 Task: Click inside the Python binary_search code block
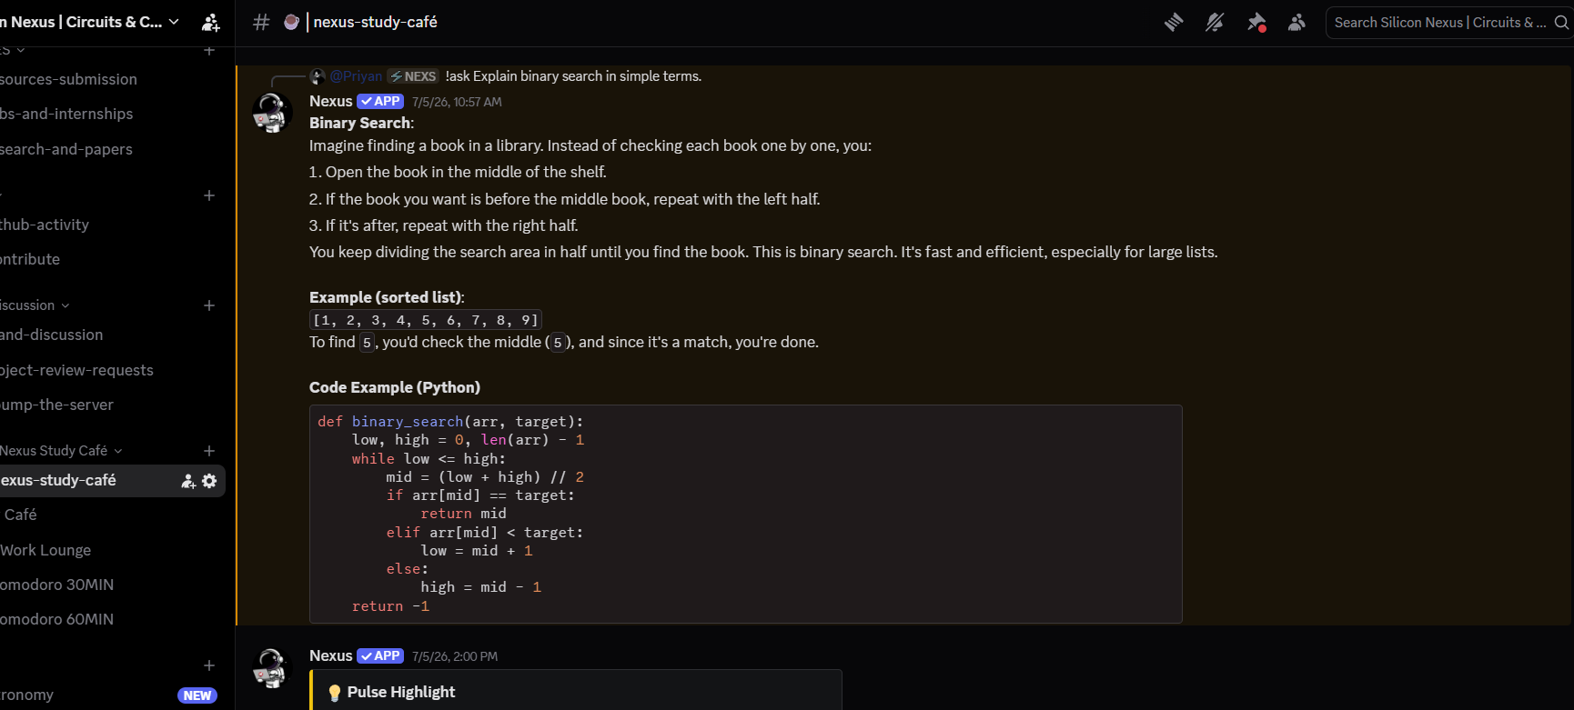[746, 514]
